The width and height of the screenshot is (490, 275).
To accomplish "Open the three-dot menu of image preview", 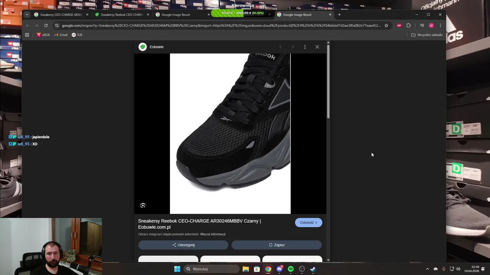I will [305, 47].
